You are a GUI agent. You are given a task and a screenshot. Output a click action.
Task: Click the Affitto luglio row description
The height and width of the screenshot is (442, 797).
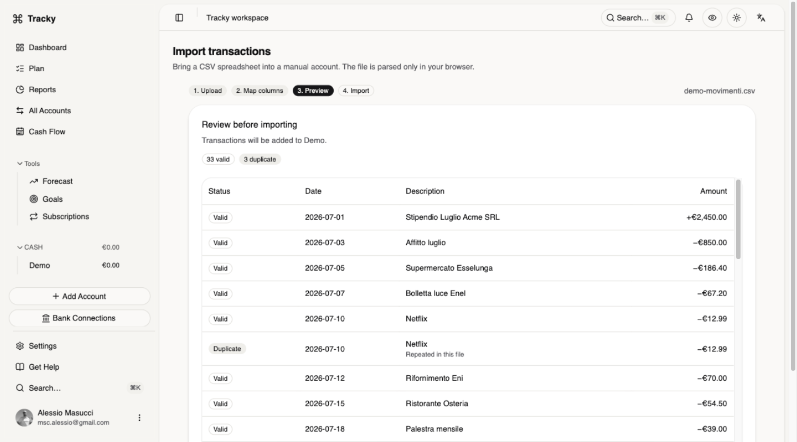[426, 243]
